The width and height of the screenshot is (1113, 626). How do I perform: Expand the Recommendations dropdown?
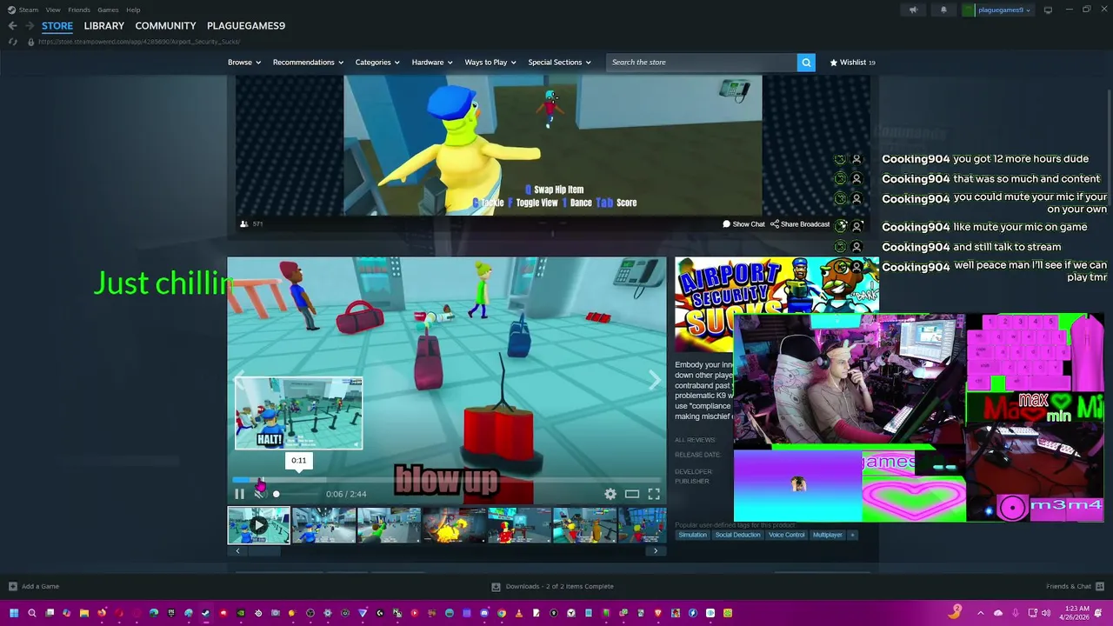pos(308,63)
